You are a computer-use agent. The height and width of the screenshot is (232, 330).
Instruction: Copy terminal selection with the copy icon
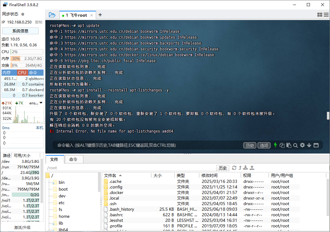(282, 145)
